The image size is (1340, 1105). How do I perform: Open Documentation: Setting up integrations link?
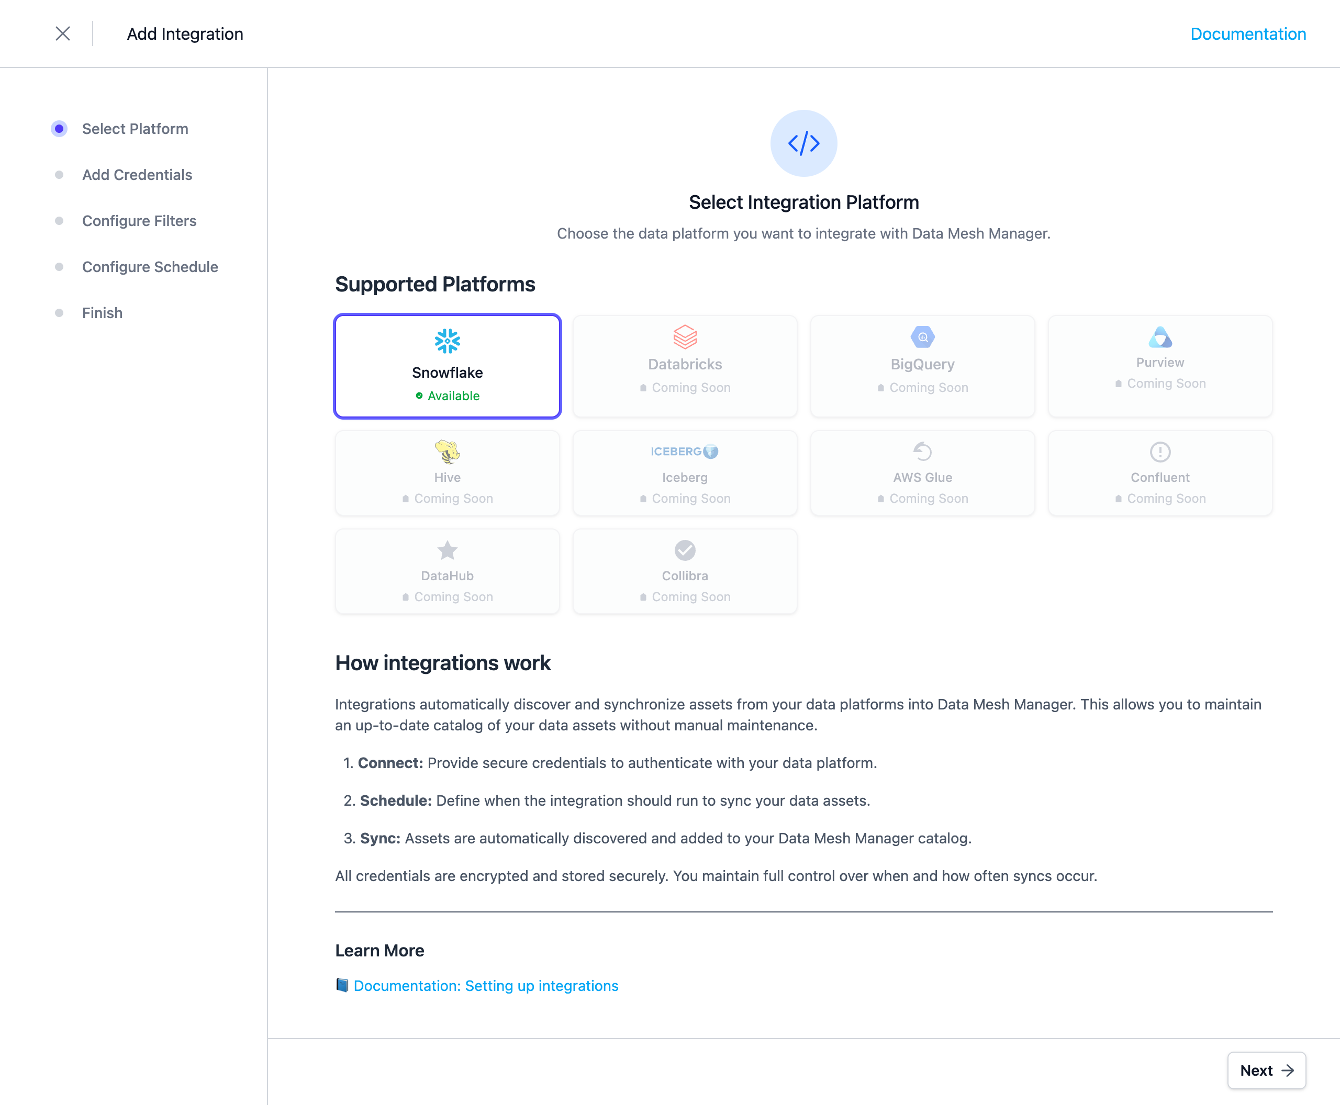[485, 985]
